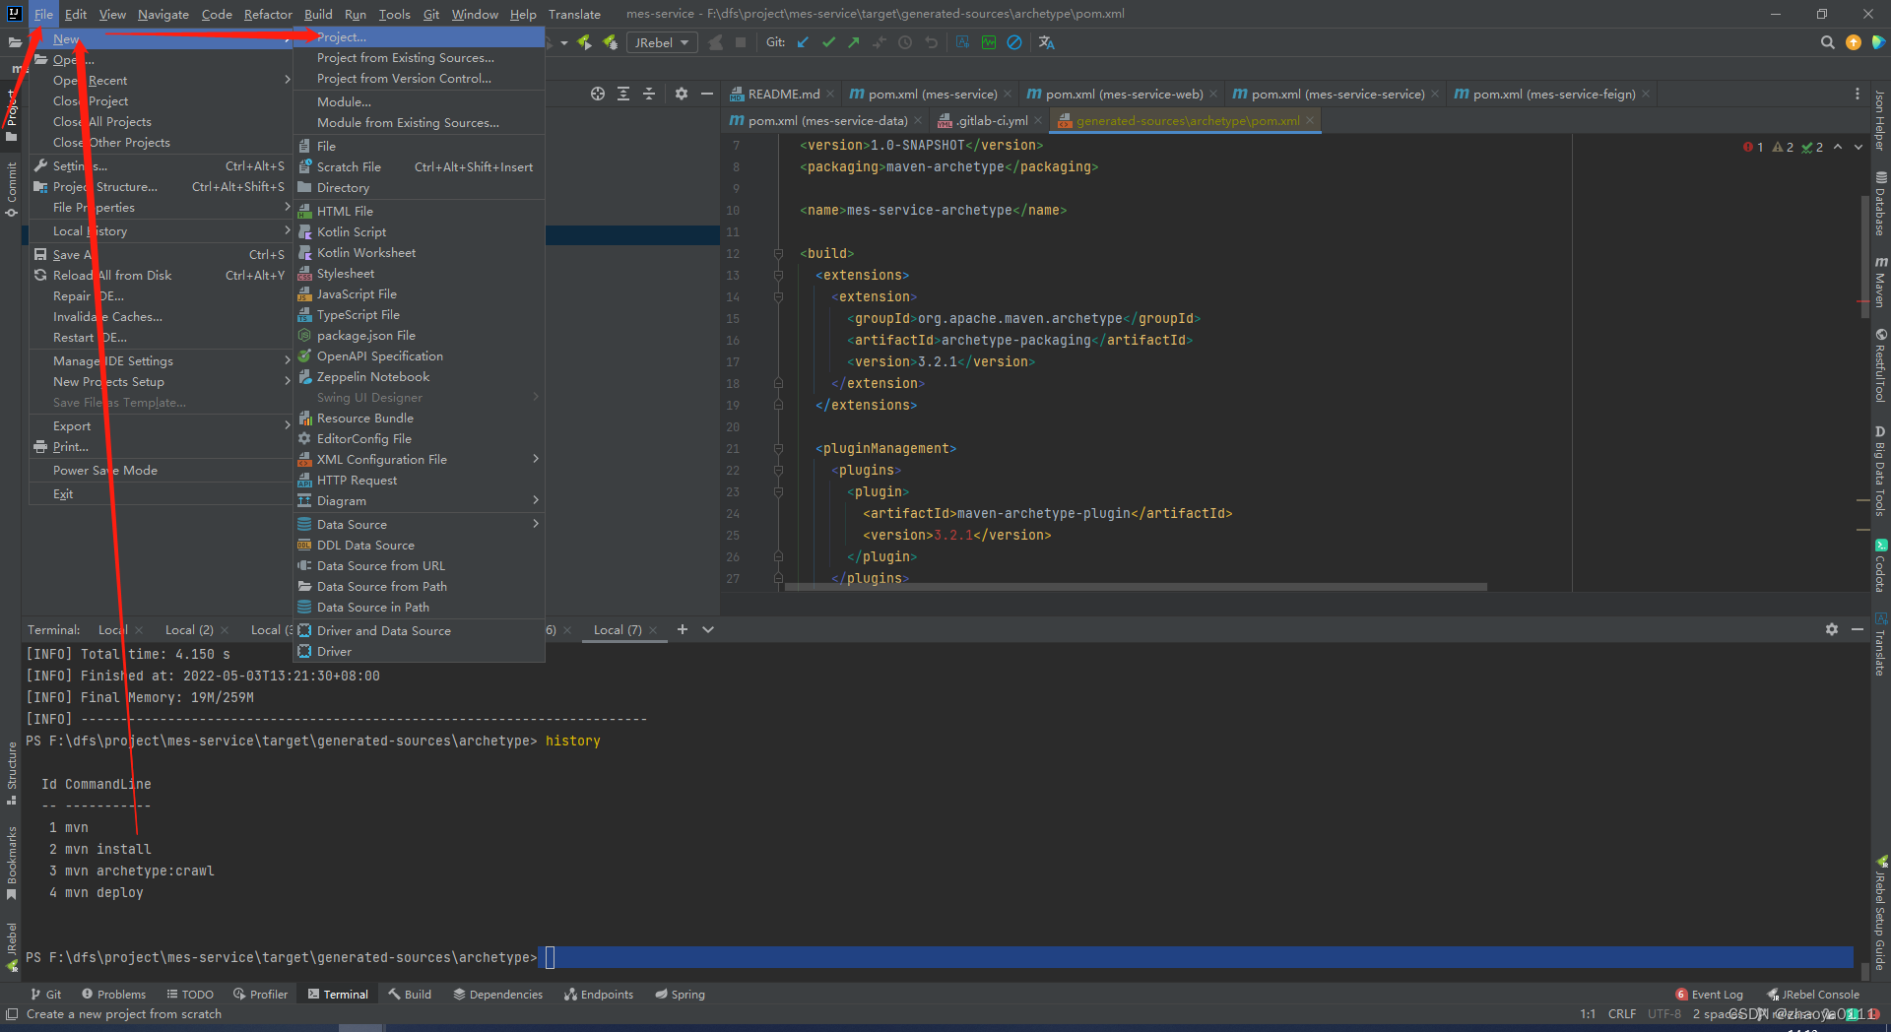Click Expand All in project panel
The height and width of the screenshot is (1032, 1891).
(623, 94)
